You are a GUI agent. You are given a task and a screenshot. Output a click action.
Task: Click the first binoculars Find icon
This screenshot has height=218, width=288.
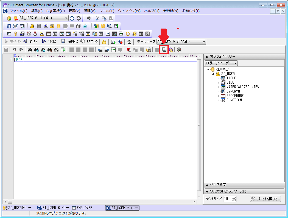click(30, 50)
